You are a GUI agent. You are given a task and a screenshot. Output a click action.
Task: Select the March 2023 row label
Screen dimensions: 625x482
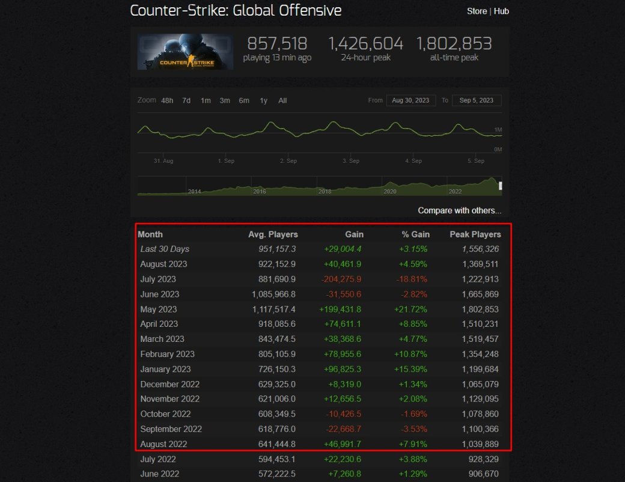coord(162,339)
